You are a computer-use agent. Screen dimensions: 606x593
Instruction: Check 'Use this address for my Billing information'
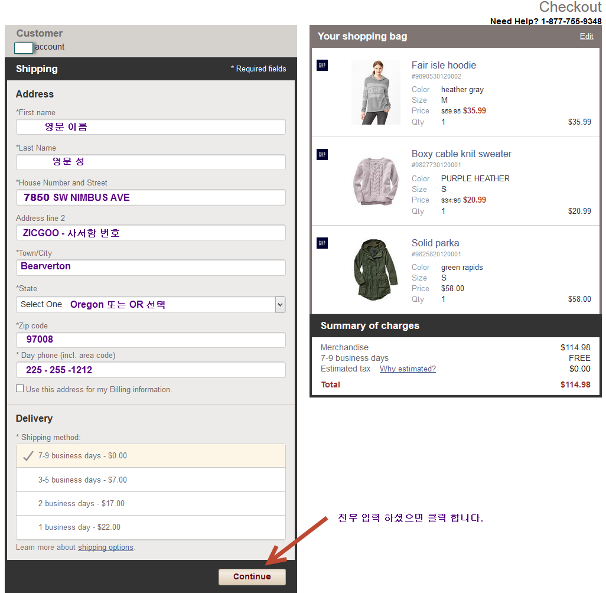pyautogui.click(x=19, y=389)
